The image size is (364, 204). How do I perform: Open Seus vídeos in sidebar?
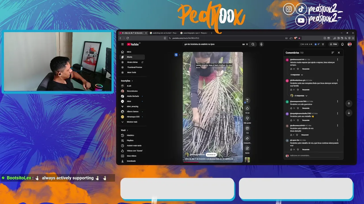132,156
